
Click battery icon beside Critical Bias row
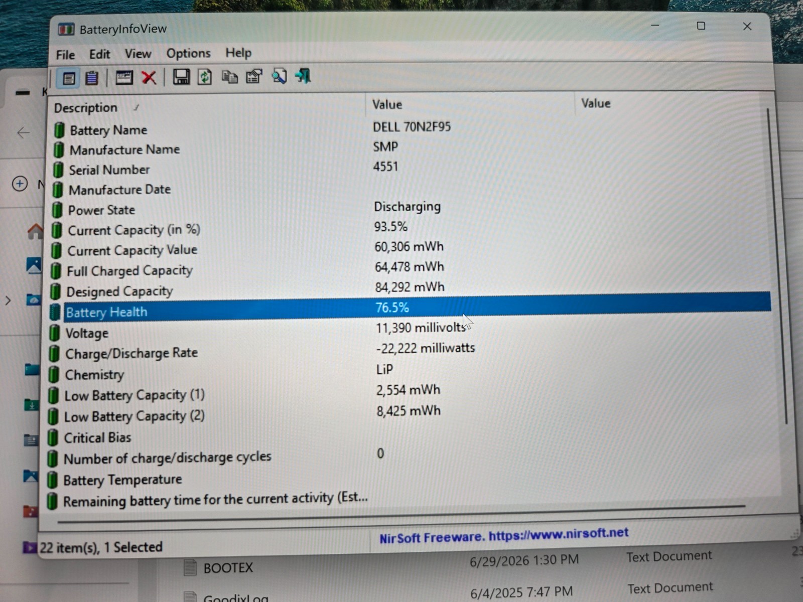pos(53,438)
